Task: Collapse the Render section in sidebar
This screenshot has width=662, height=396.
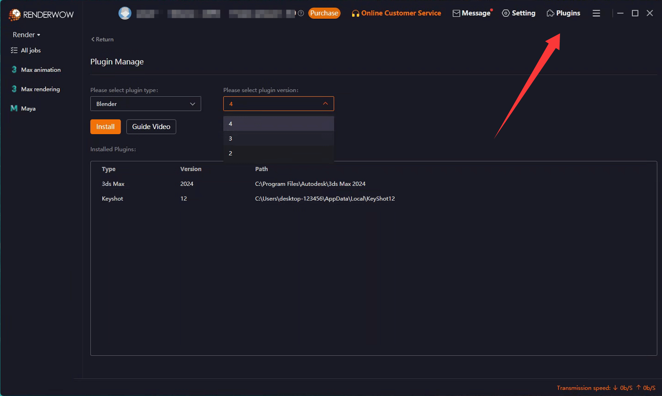Action: [x=26, y=34]
